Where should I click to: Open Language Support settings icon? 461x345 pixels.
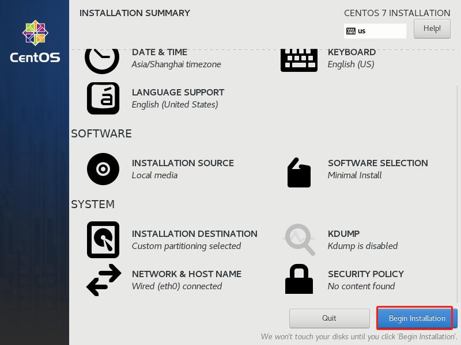103,98
